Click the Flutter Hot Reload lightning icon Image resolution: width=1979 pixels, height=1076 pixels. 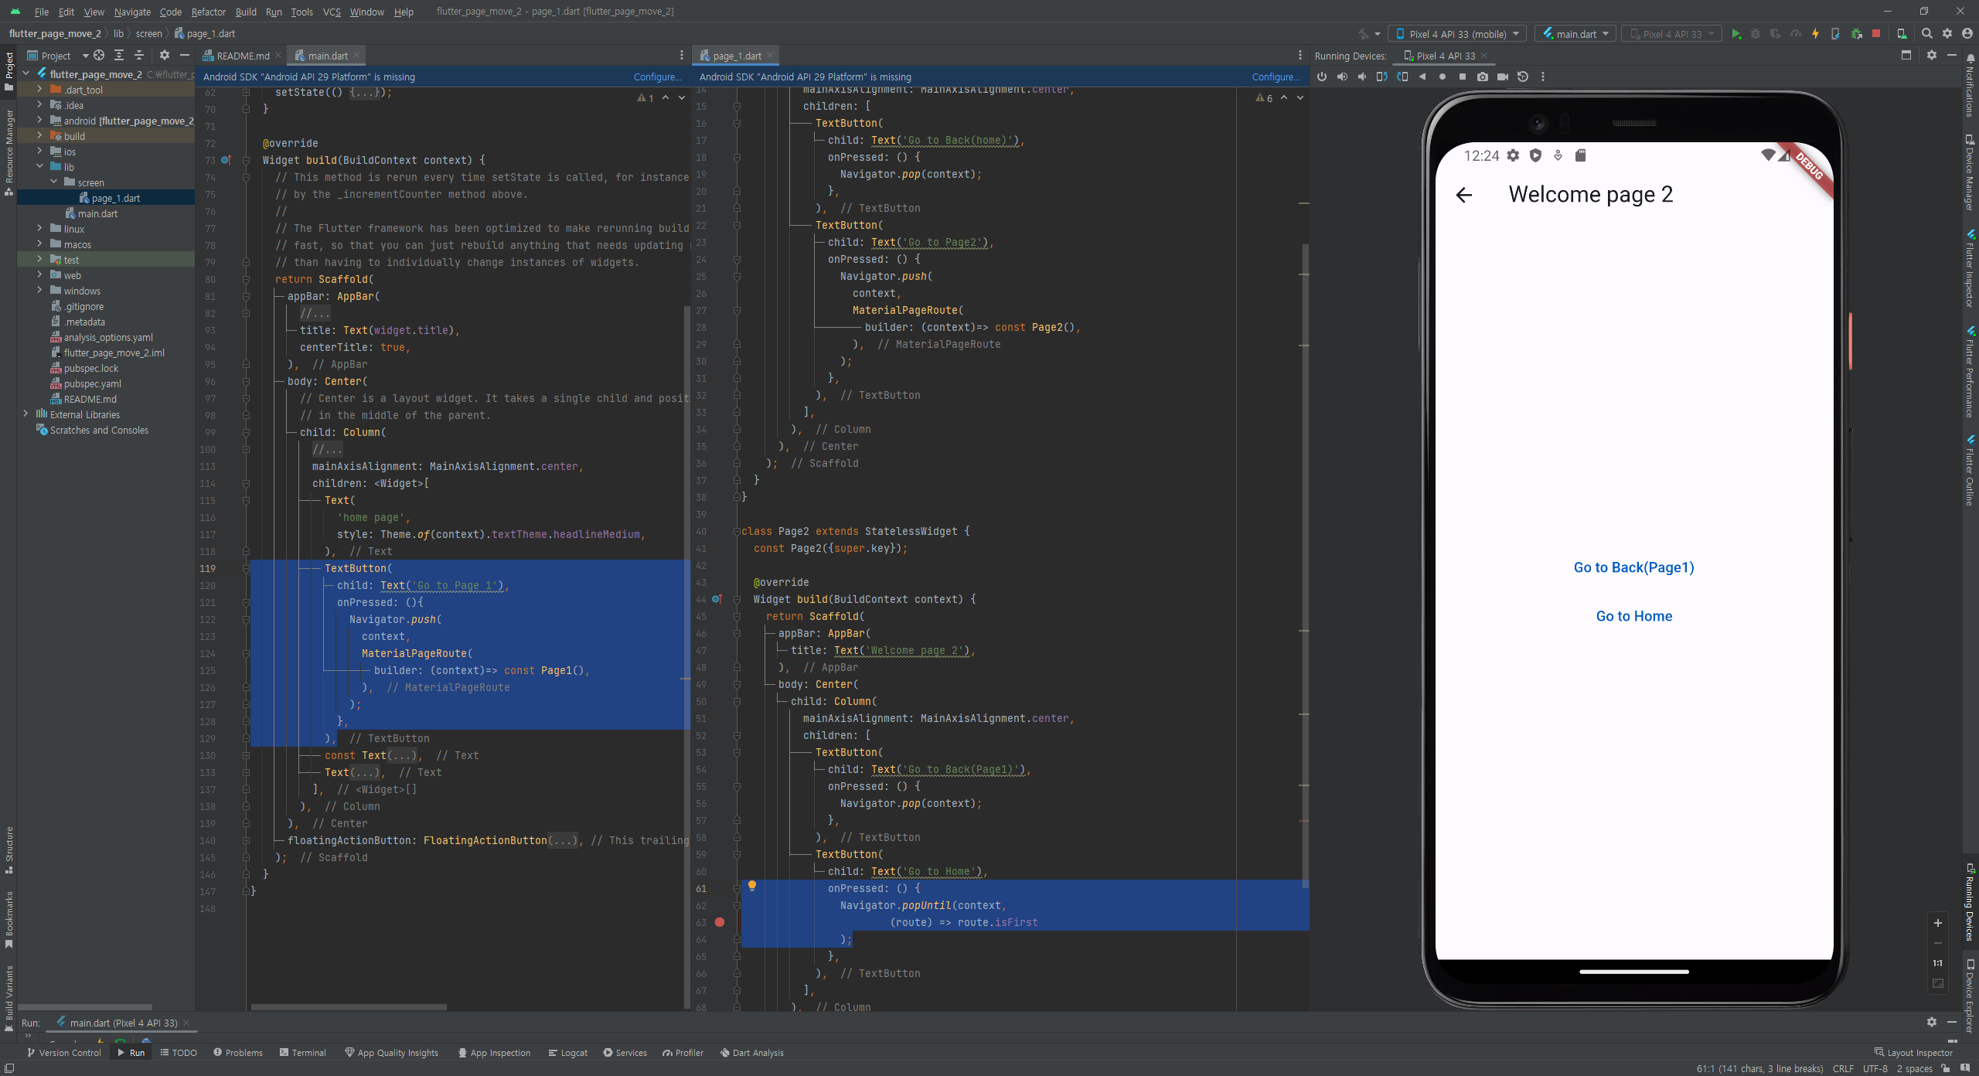point(1815,34)
